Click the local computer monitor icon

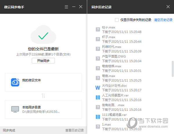[x=15, y=109]
